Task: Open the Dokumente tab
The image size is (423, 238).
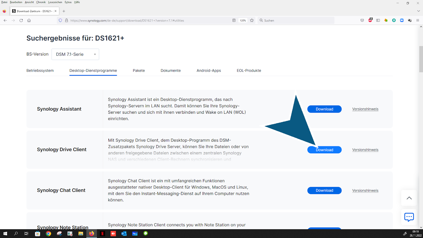Action: click(171, 71)
